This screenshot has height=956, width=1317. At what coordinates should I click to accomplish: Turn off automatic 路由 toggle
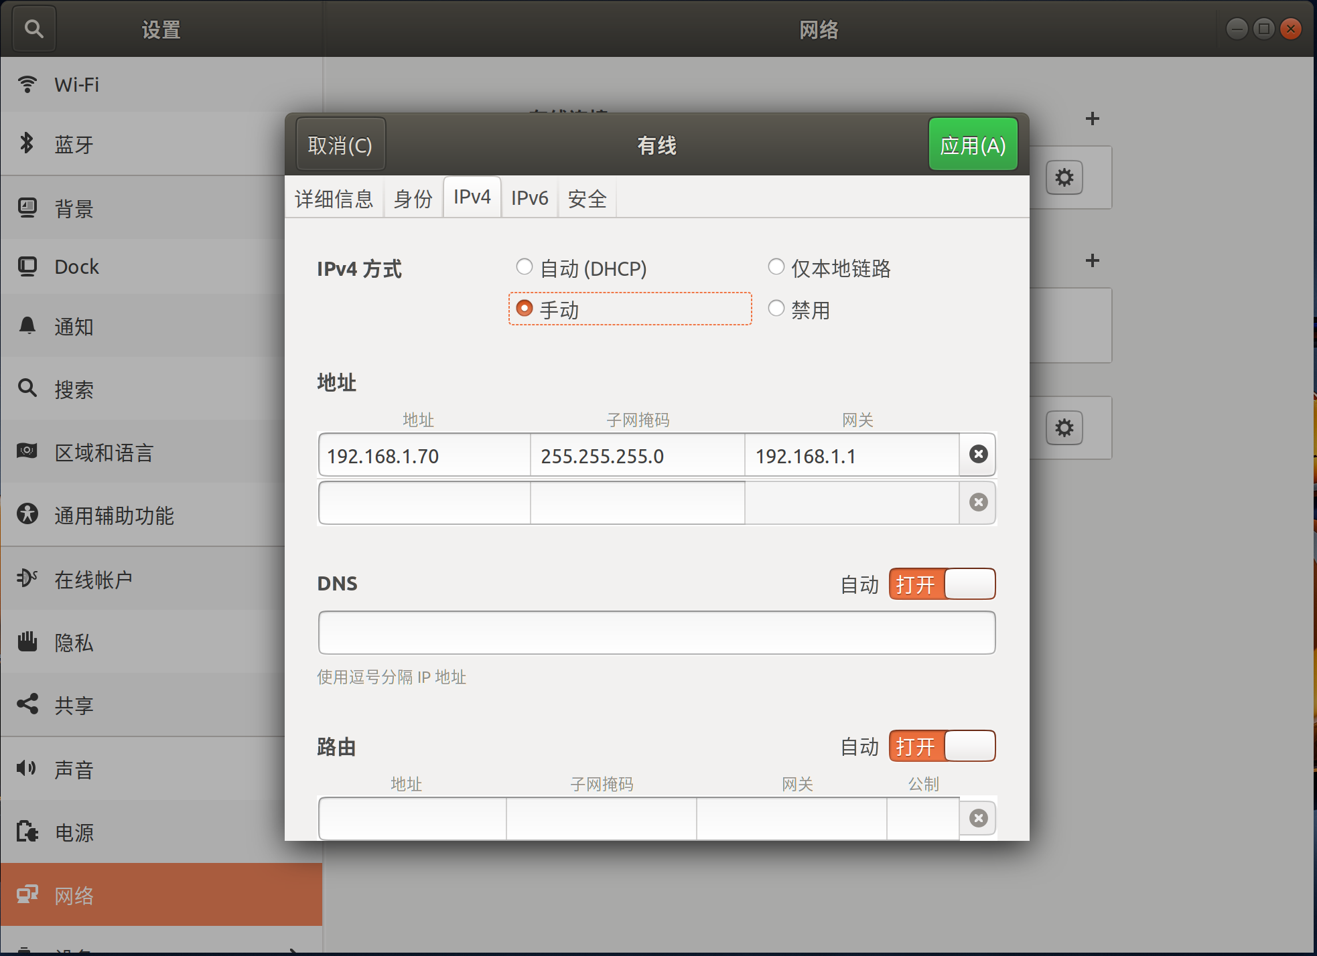(x=942, y=746)
